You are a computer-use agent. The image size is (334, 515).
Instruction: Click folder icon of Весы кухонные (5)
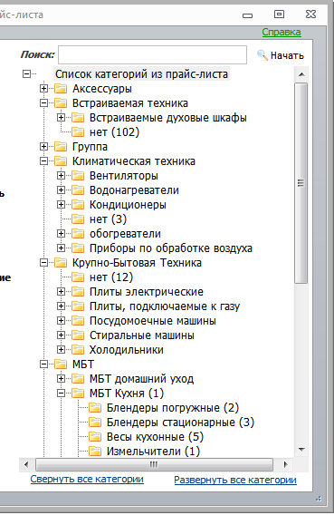[95, 436]
